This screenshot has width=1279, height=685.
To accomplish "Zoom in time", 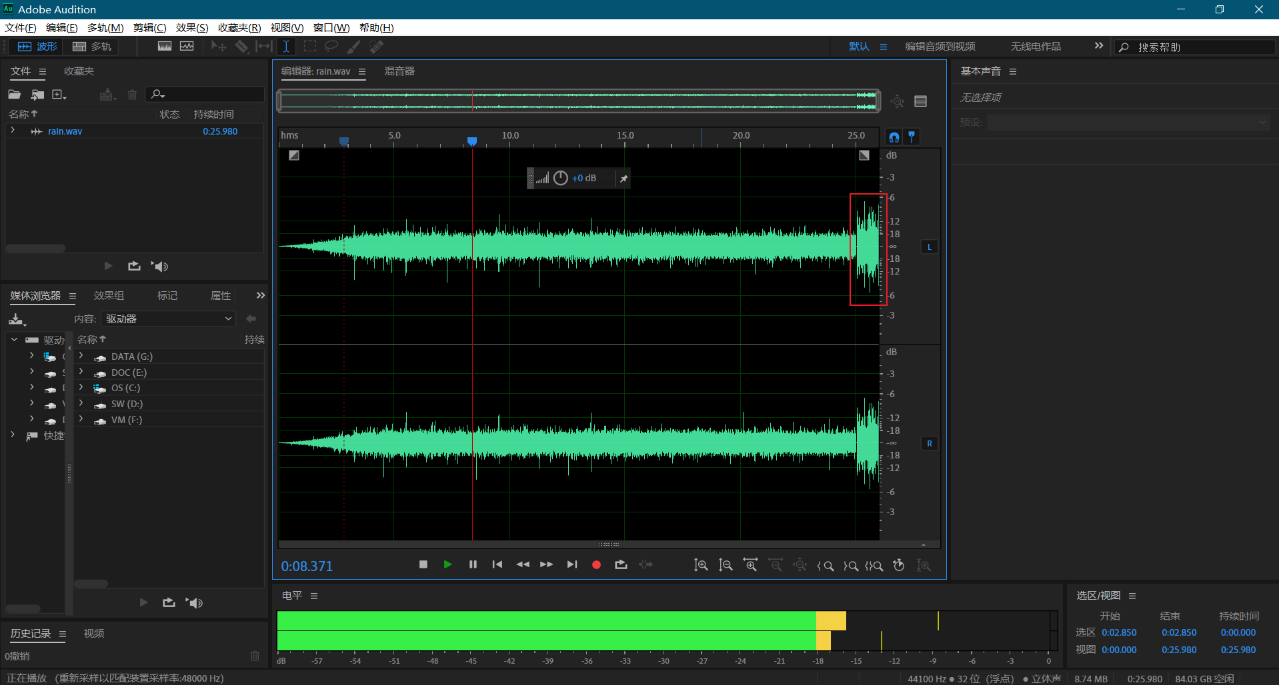I will click(x=750, y=565).
